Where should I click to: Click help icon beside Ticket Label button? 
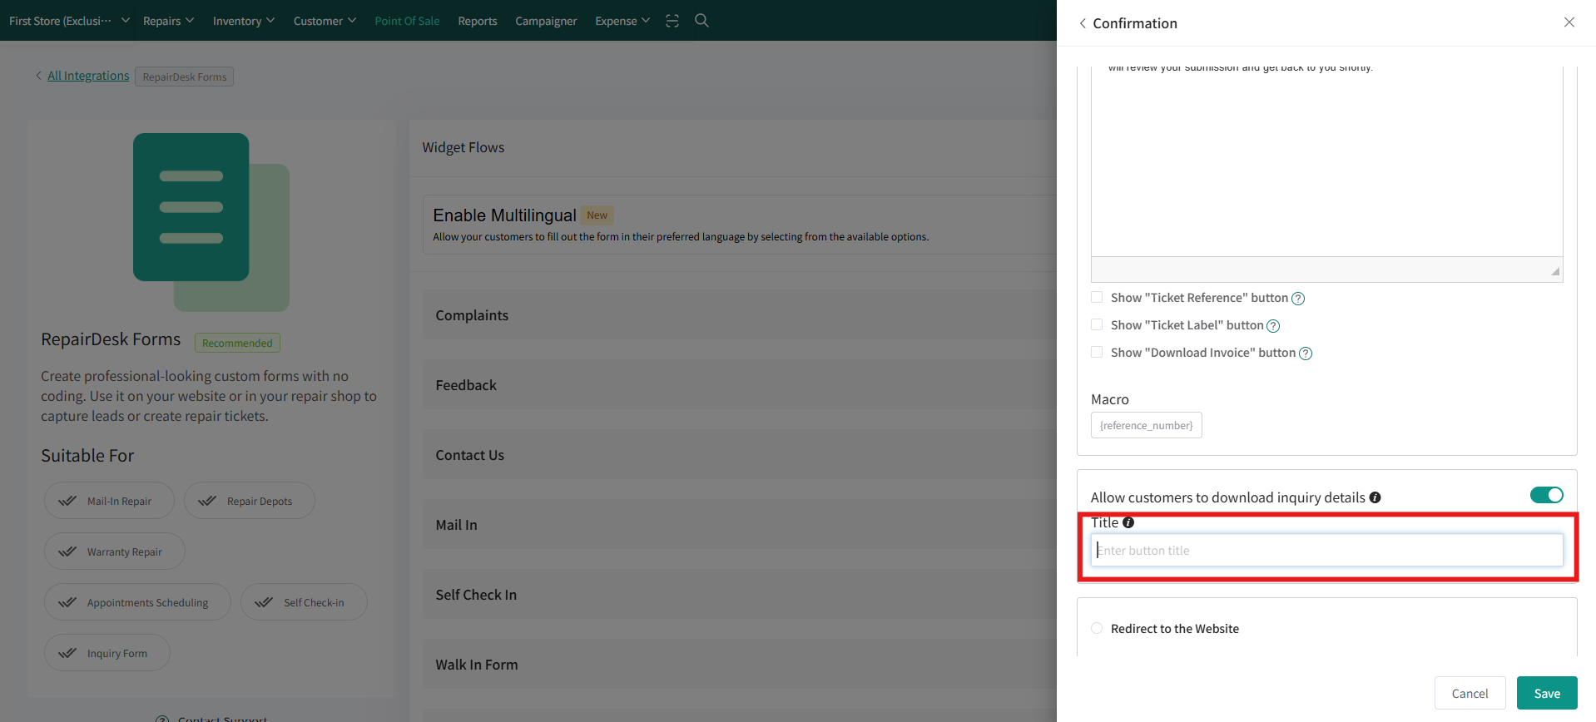click(x=1272, y=326)
